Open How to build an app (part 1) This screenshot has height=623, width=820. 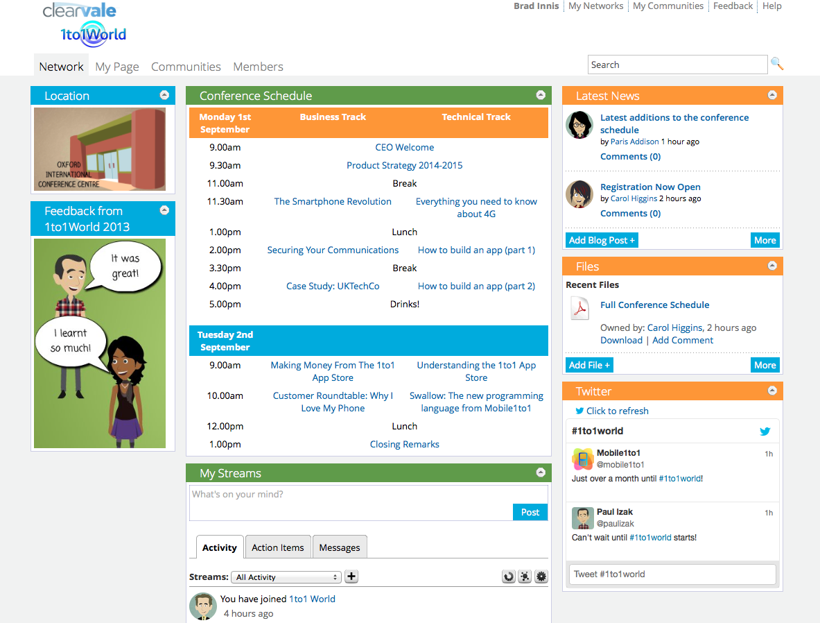pyautogui.click(x=476, y=250)
